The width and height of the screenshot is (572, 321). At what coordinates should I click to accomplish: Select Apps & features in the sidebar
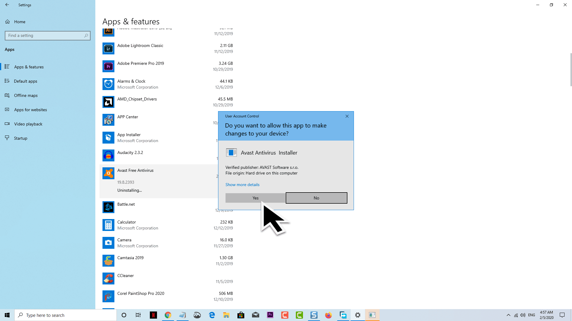point(29,67)
